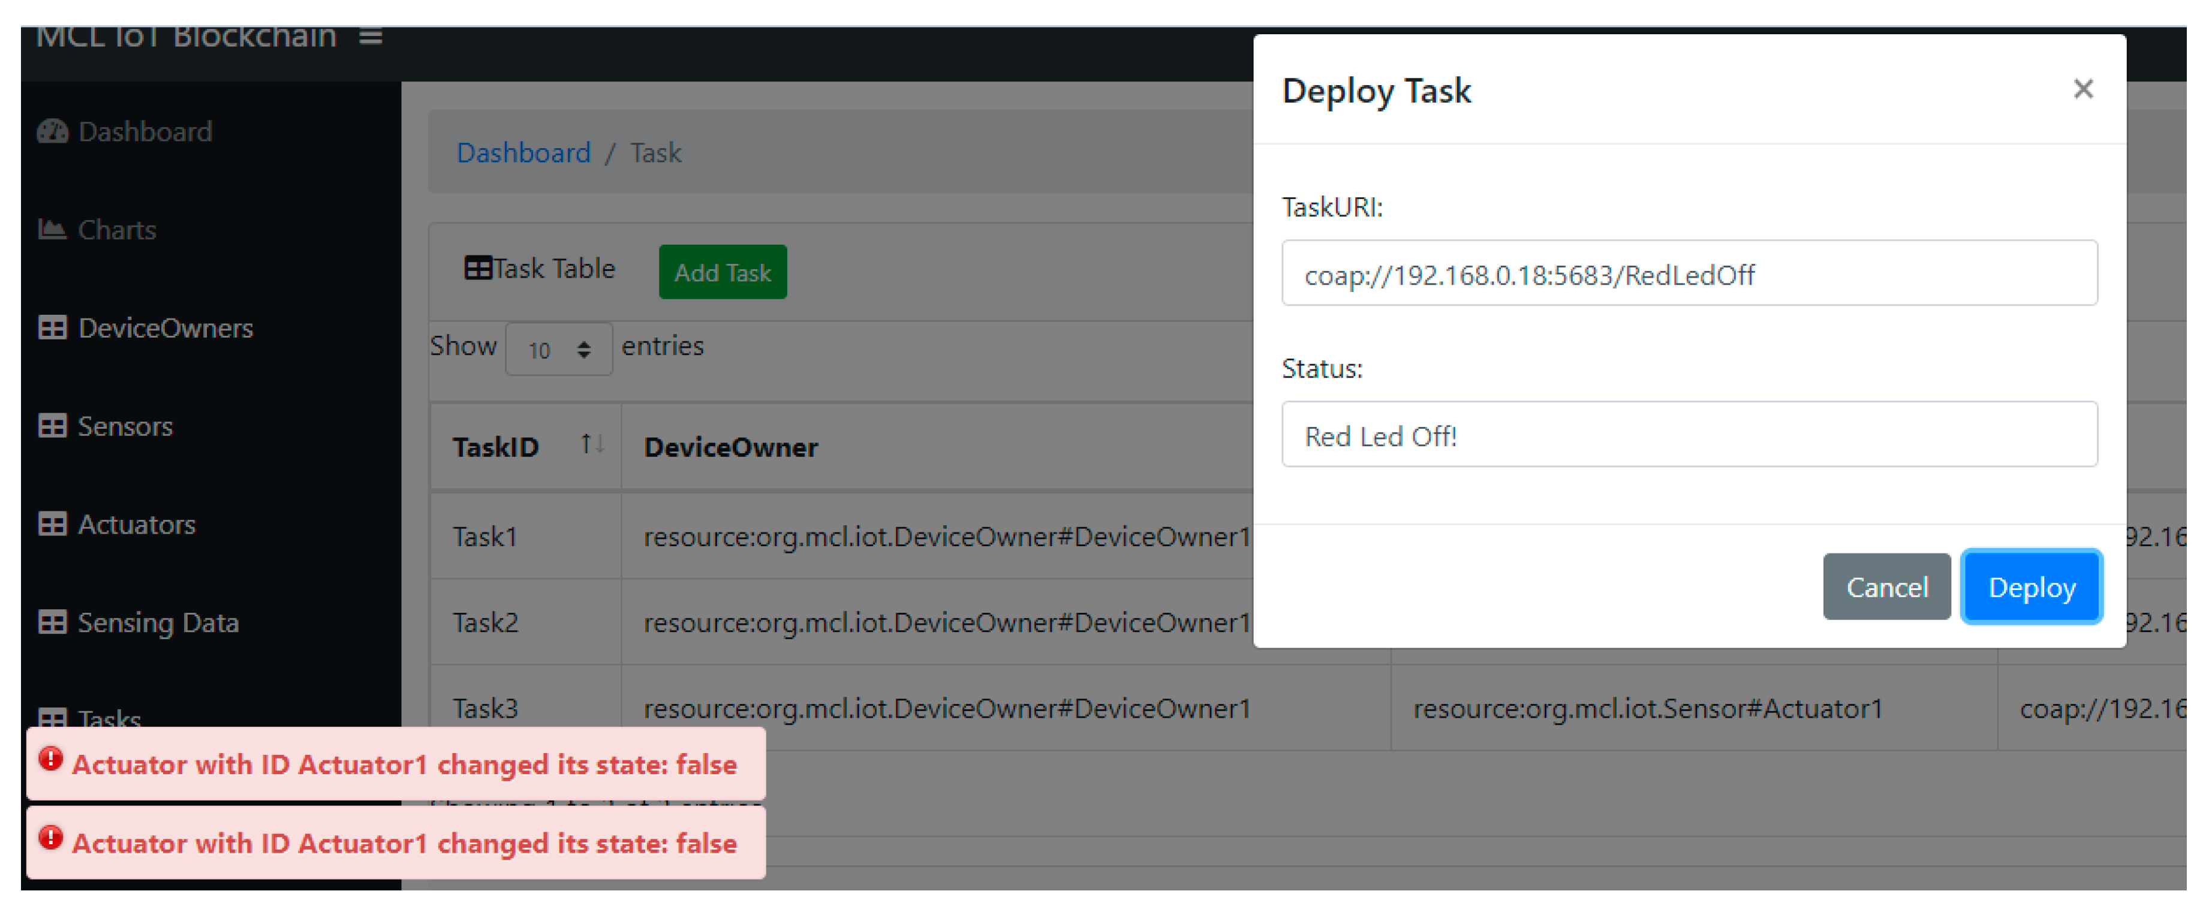Close the Deploy Task dialog with X
The image size is (2206, 906).
point(2082,89)
